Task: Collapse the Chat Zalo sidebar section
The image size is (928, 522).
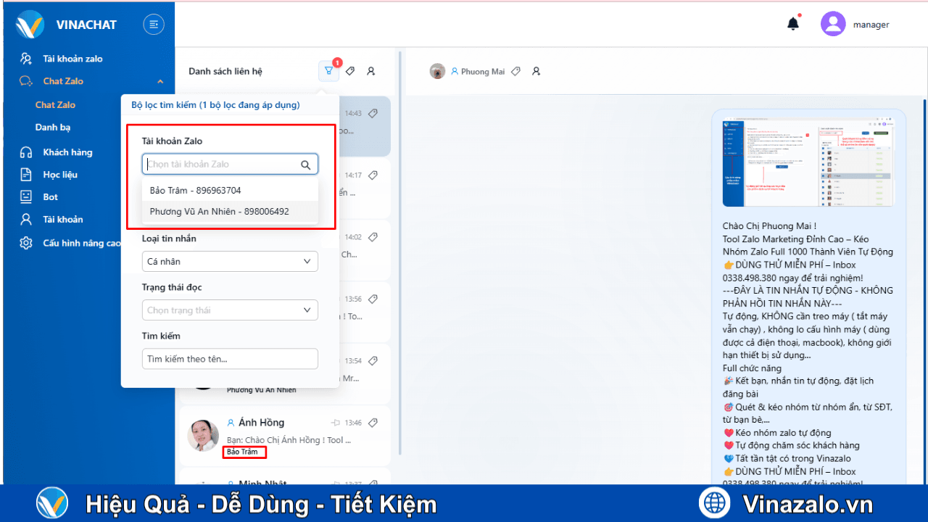Action: [160, 81]
